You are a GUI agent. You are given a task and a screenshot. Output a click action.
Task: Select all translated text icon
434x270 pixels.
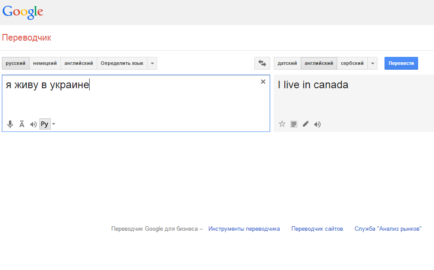pos(294,124)
